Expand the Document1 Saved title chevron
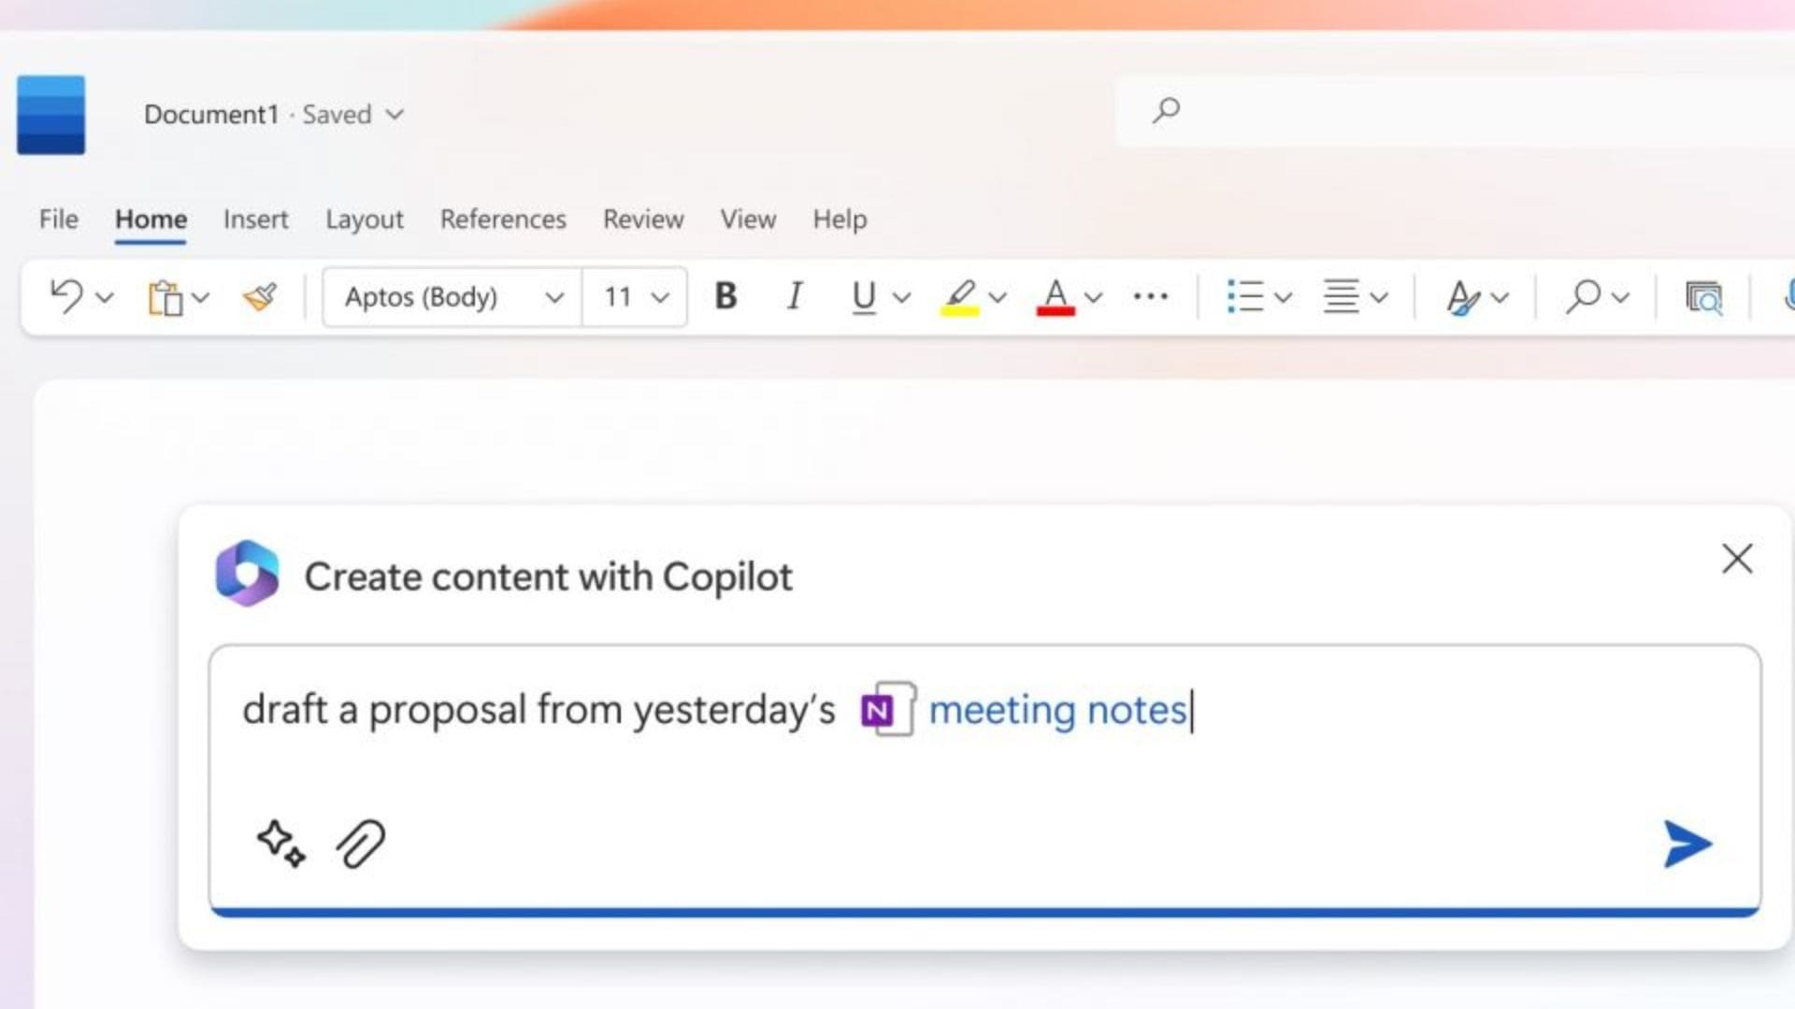 point(395,114)
